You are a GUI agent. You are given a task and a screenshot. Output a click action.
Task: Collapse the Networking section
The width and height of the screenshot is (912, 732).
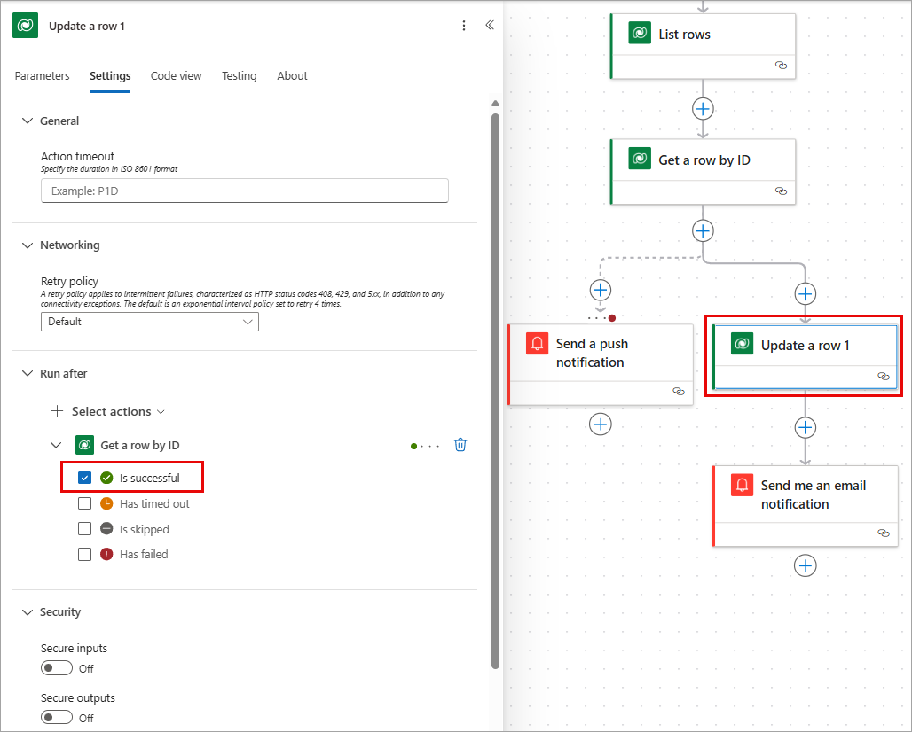[27, 245]
